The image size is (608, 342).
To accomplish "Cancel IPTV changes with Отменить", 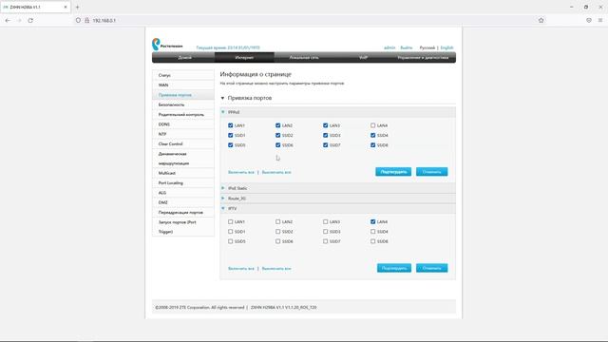I will pyautogui.click(x=431, y=268).
